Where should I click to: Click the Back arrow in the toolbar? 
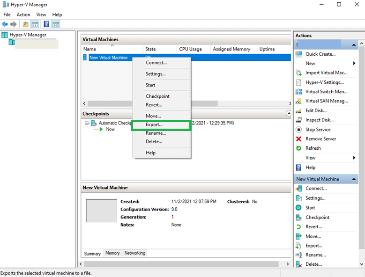coord(5,24)
